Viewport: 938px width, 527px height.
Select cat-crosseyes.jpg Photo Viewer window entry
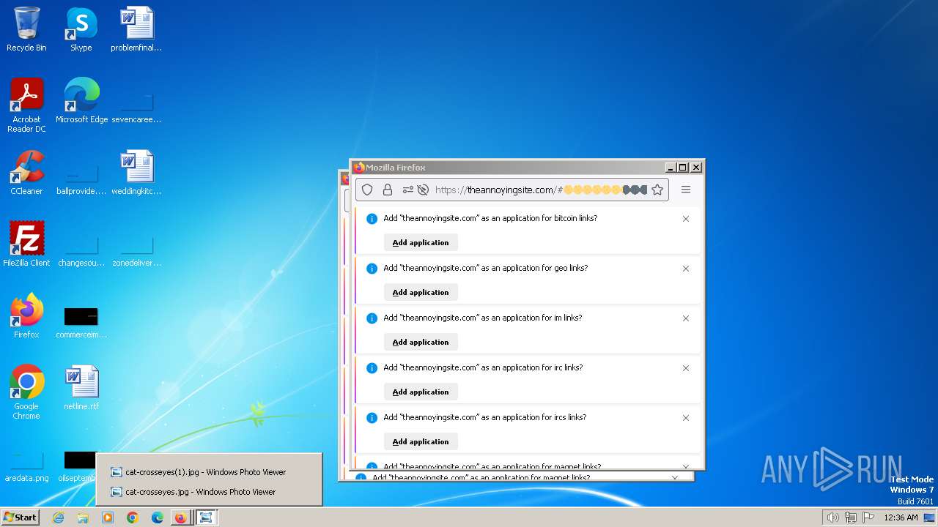pos(209,492)
